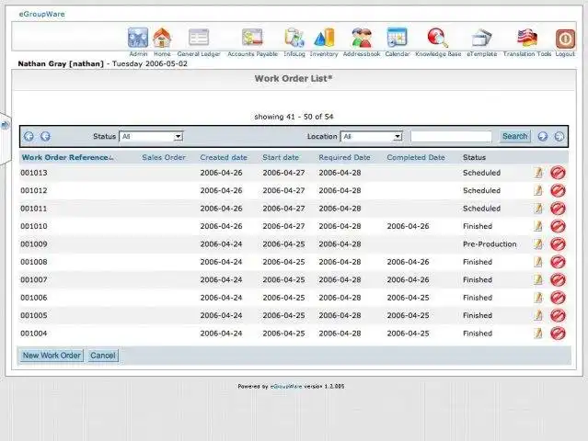Jump to first page arrow

point(29,136)
